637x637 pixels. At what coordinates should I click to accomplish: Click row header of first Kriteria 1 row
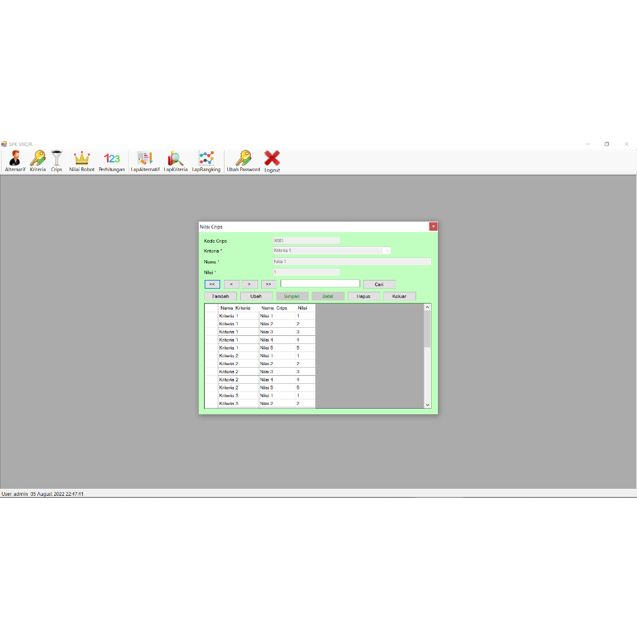(x=212, y=316)
